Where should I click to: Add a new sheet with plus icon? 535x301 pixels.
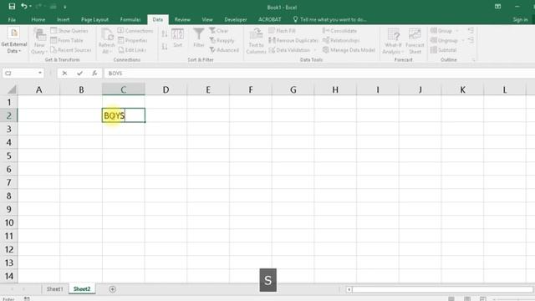pyautogui.click(x=112, y=289)
